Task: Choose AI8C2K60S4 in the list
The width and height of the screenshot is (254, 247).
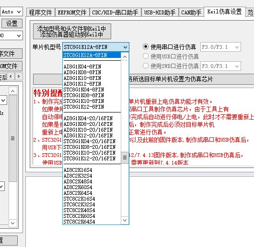Action: click(92, 187)
